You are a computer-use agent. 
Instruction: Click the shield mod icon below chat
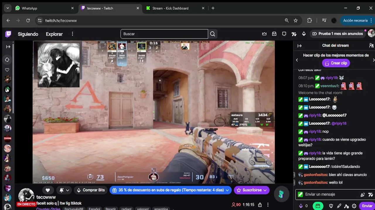pos(331,206)
